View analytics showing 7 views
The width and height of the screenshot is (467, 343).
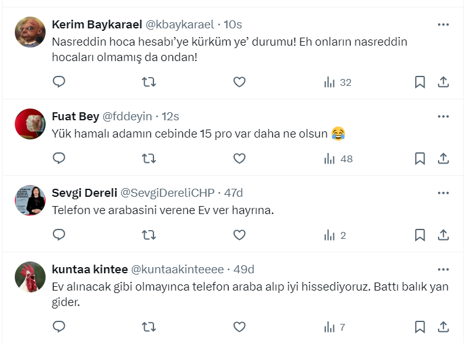(335, 326)
